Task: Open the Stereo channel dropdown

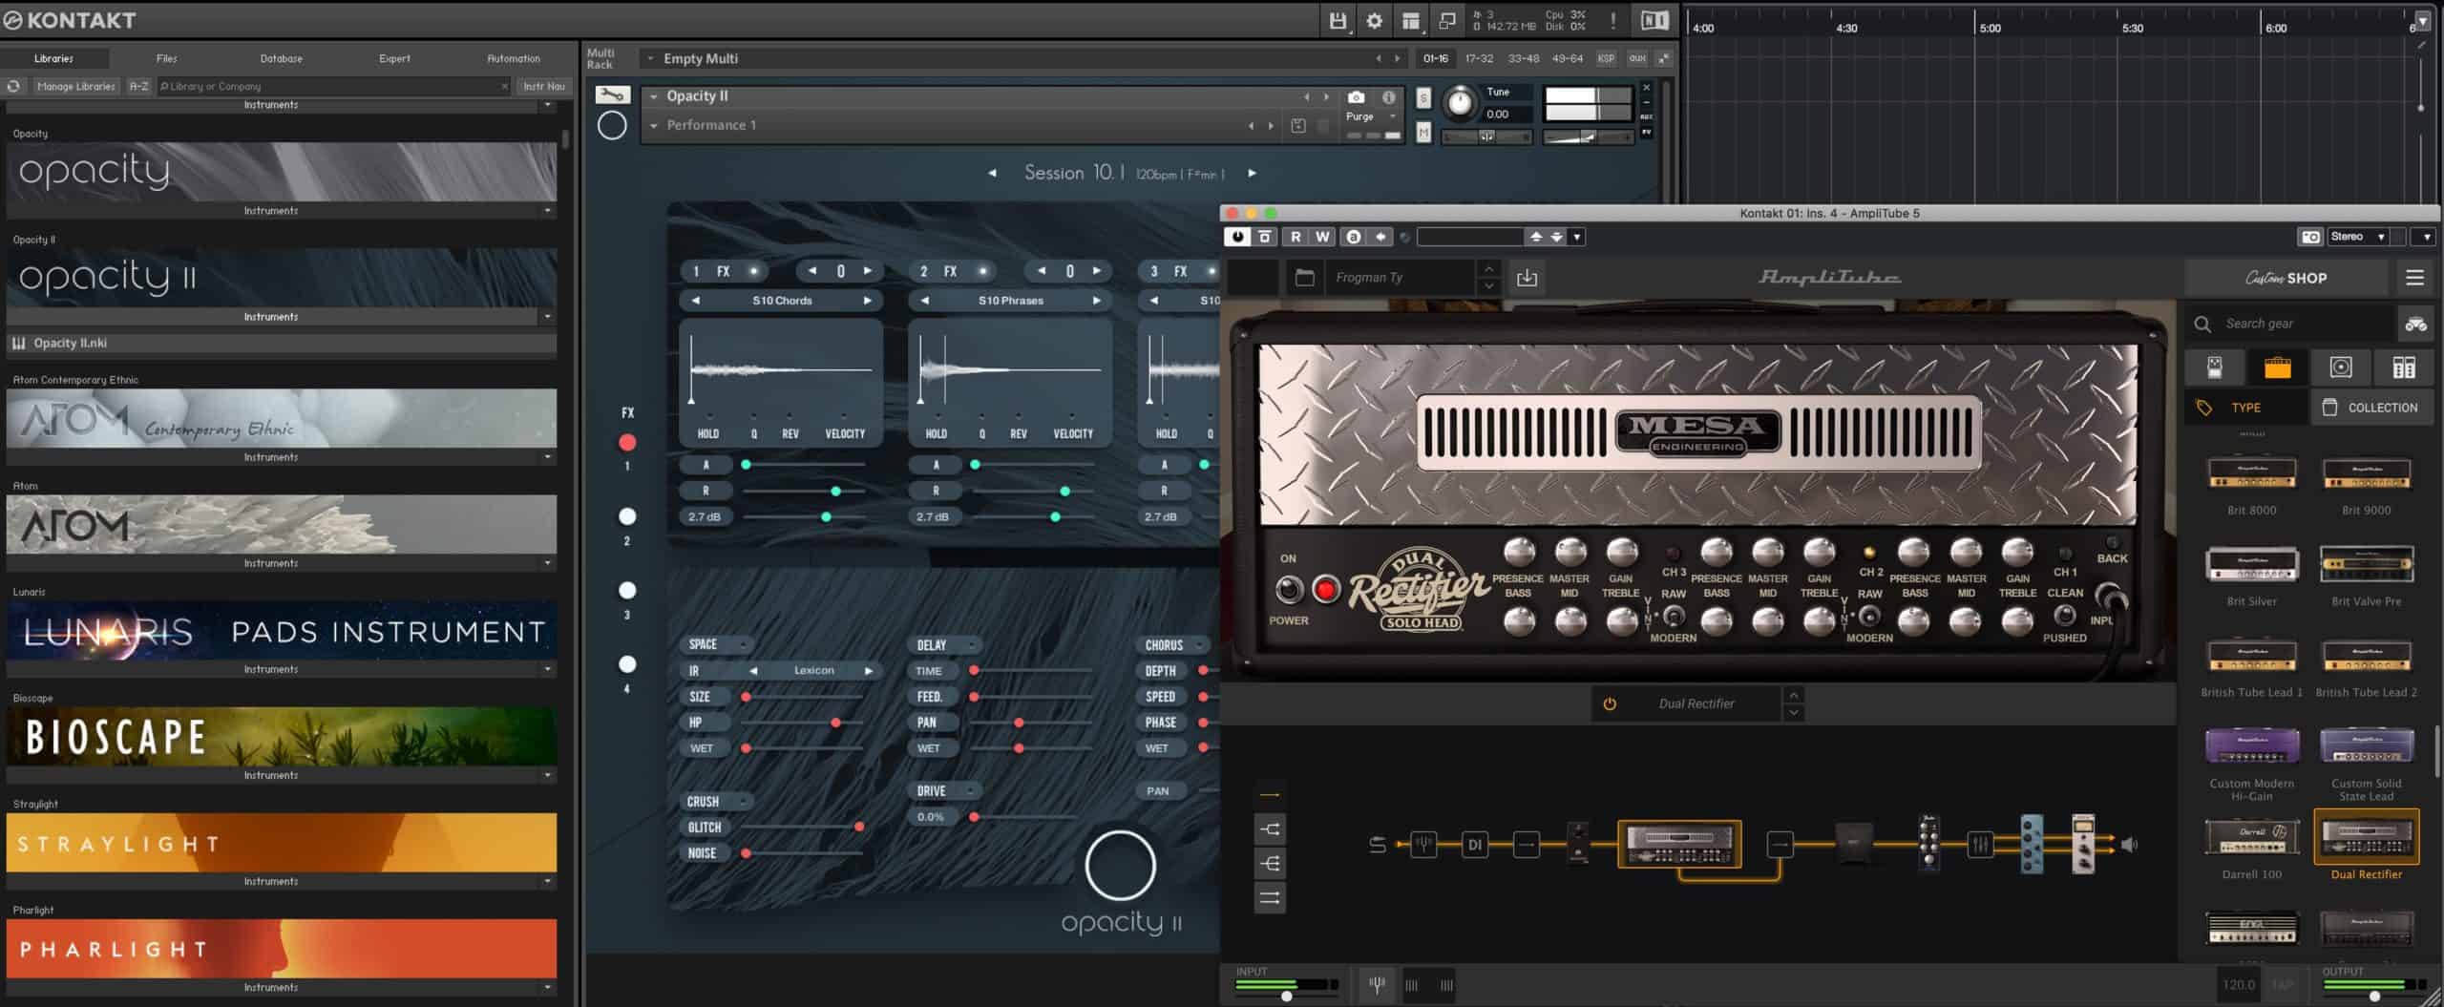Action: (x=2357, y=237)
